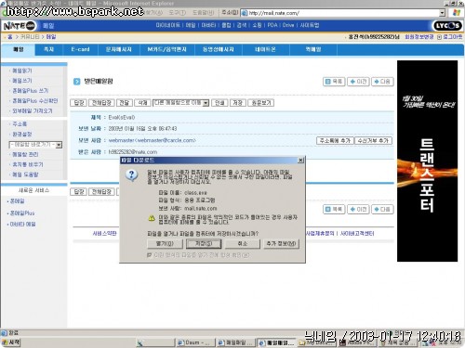Open 폰메일Plus 수신확인 in the sidebar
Viewport: 465px width, 348px height.
(35, 101)
